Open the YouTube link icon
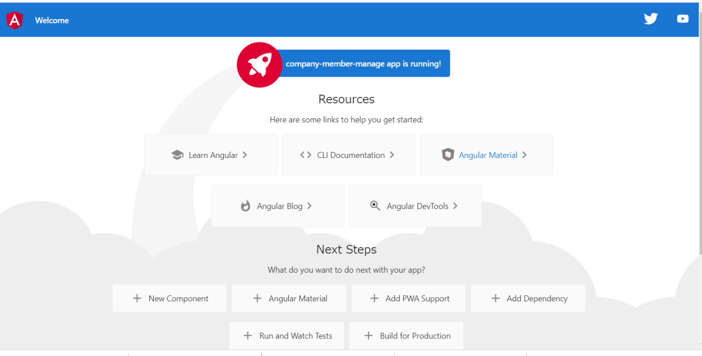The width and height of the screenshot is (702, 356). point(682,19)
